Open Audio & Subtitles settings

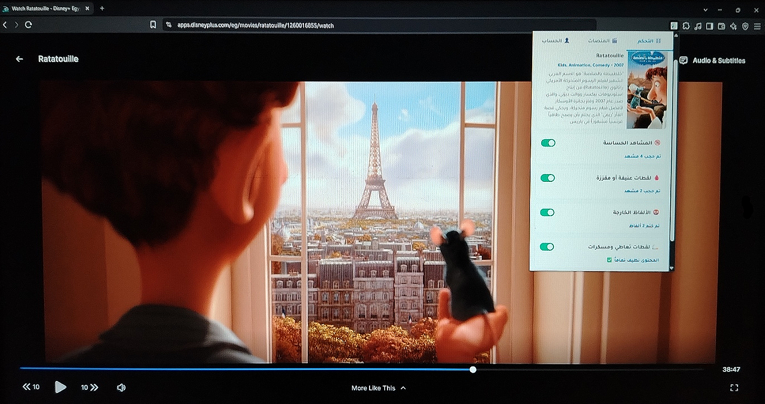[712, 61]
